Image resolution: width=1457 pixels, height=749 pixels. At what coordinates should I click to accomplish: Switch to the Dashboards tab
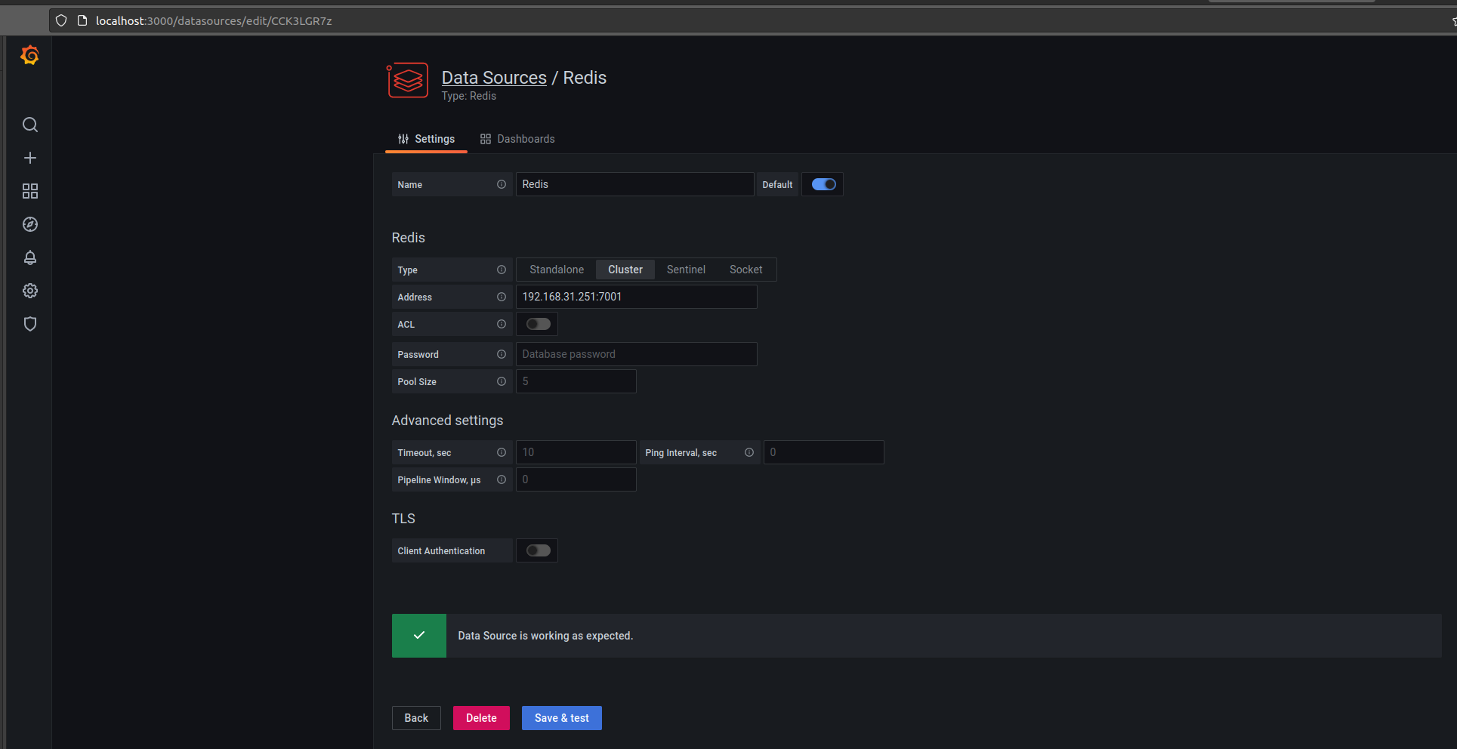pos(517,139)
